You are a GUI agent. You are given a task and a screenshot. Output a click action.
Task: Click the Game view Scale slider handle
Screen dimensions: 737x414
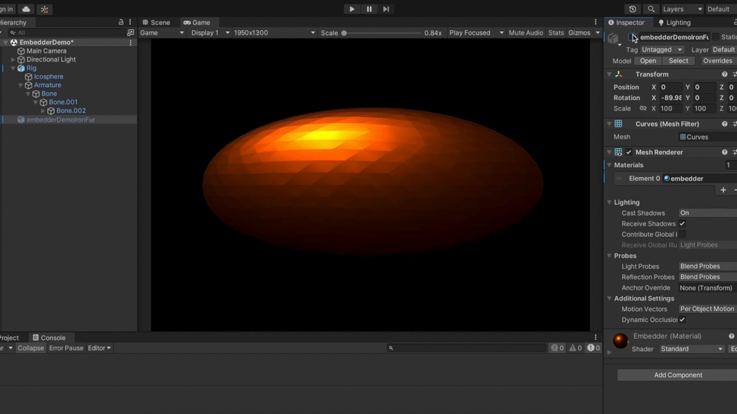(344, 33)
